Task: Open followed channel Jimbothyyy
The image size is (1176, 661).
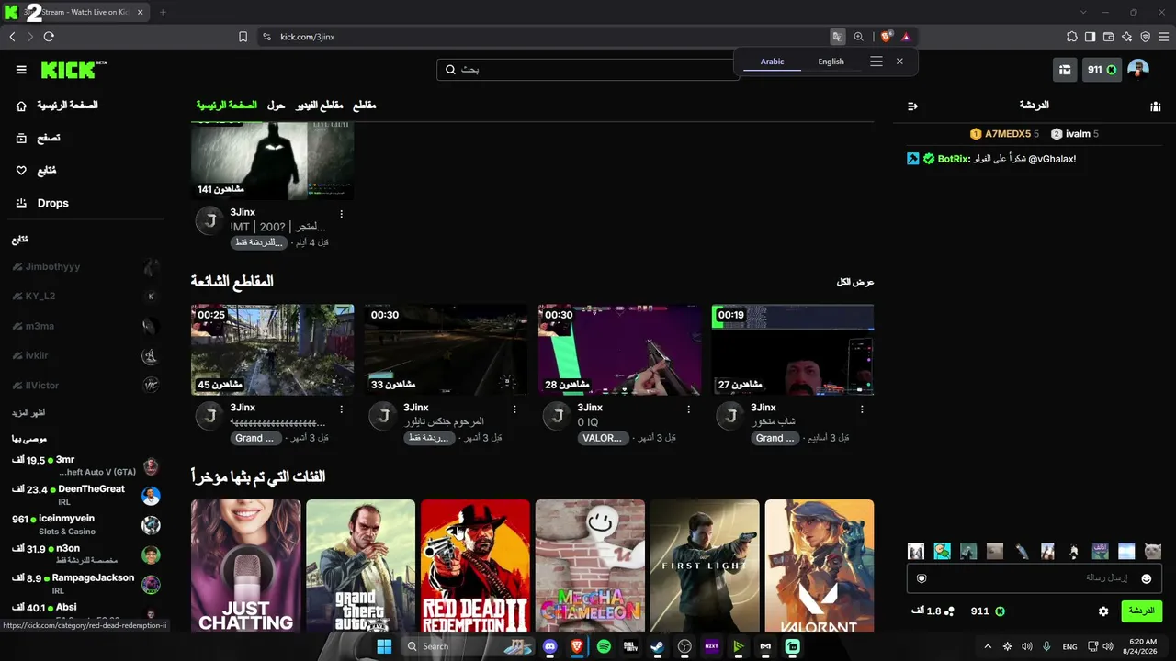Action: 86,266
